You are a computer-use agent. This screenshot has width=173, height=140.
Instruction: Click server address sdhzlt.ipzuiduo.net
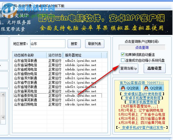point(81,61)
